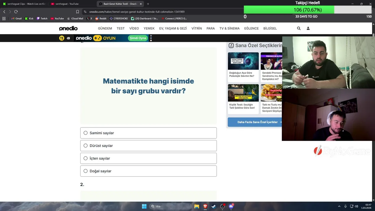Open the volume icon in system tray
Image resolution: width=375 pixels, height=211 pixels.
[357, 206]
